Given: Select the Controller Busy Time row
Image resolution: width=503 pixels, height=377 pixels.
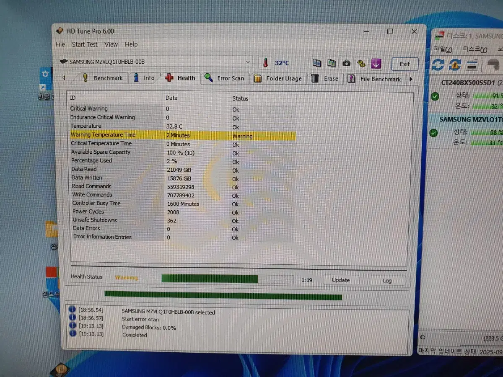Looking at the screenshot, I should pyautogui.click(x=183, y=204).
